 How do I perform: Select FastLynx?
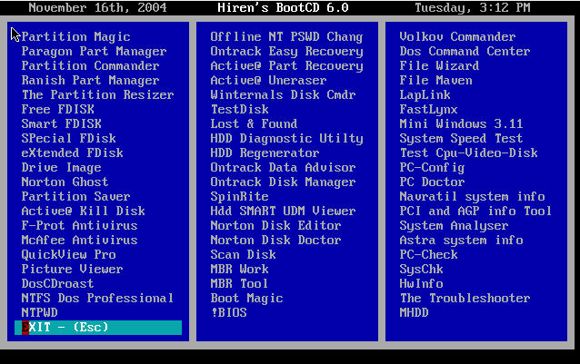[429, 109]
